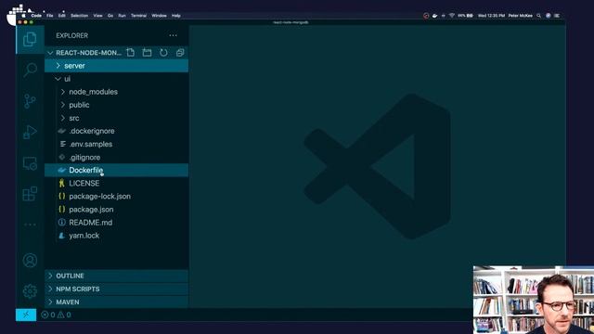
Task: Open the File menu
Action: tap(49, 16)
